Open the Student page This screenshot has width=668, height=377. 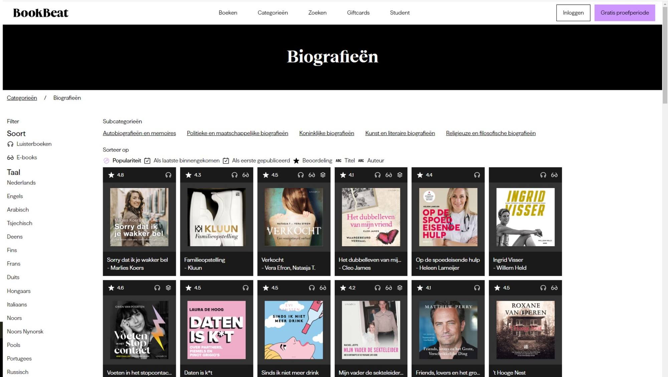(x=399, y=13)
